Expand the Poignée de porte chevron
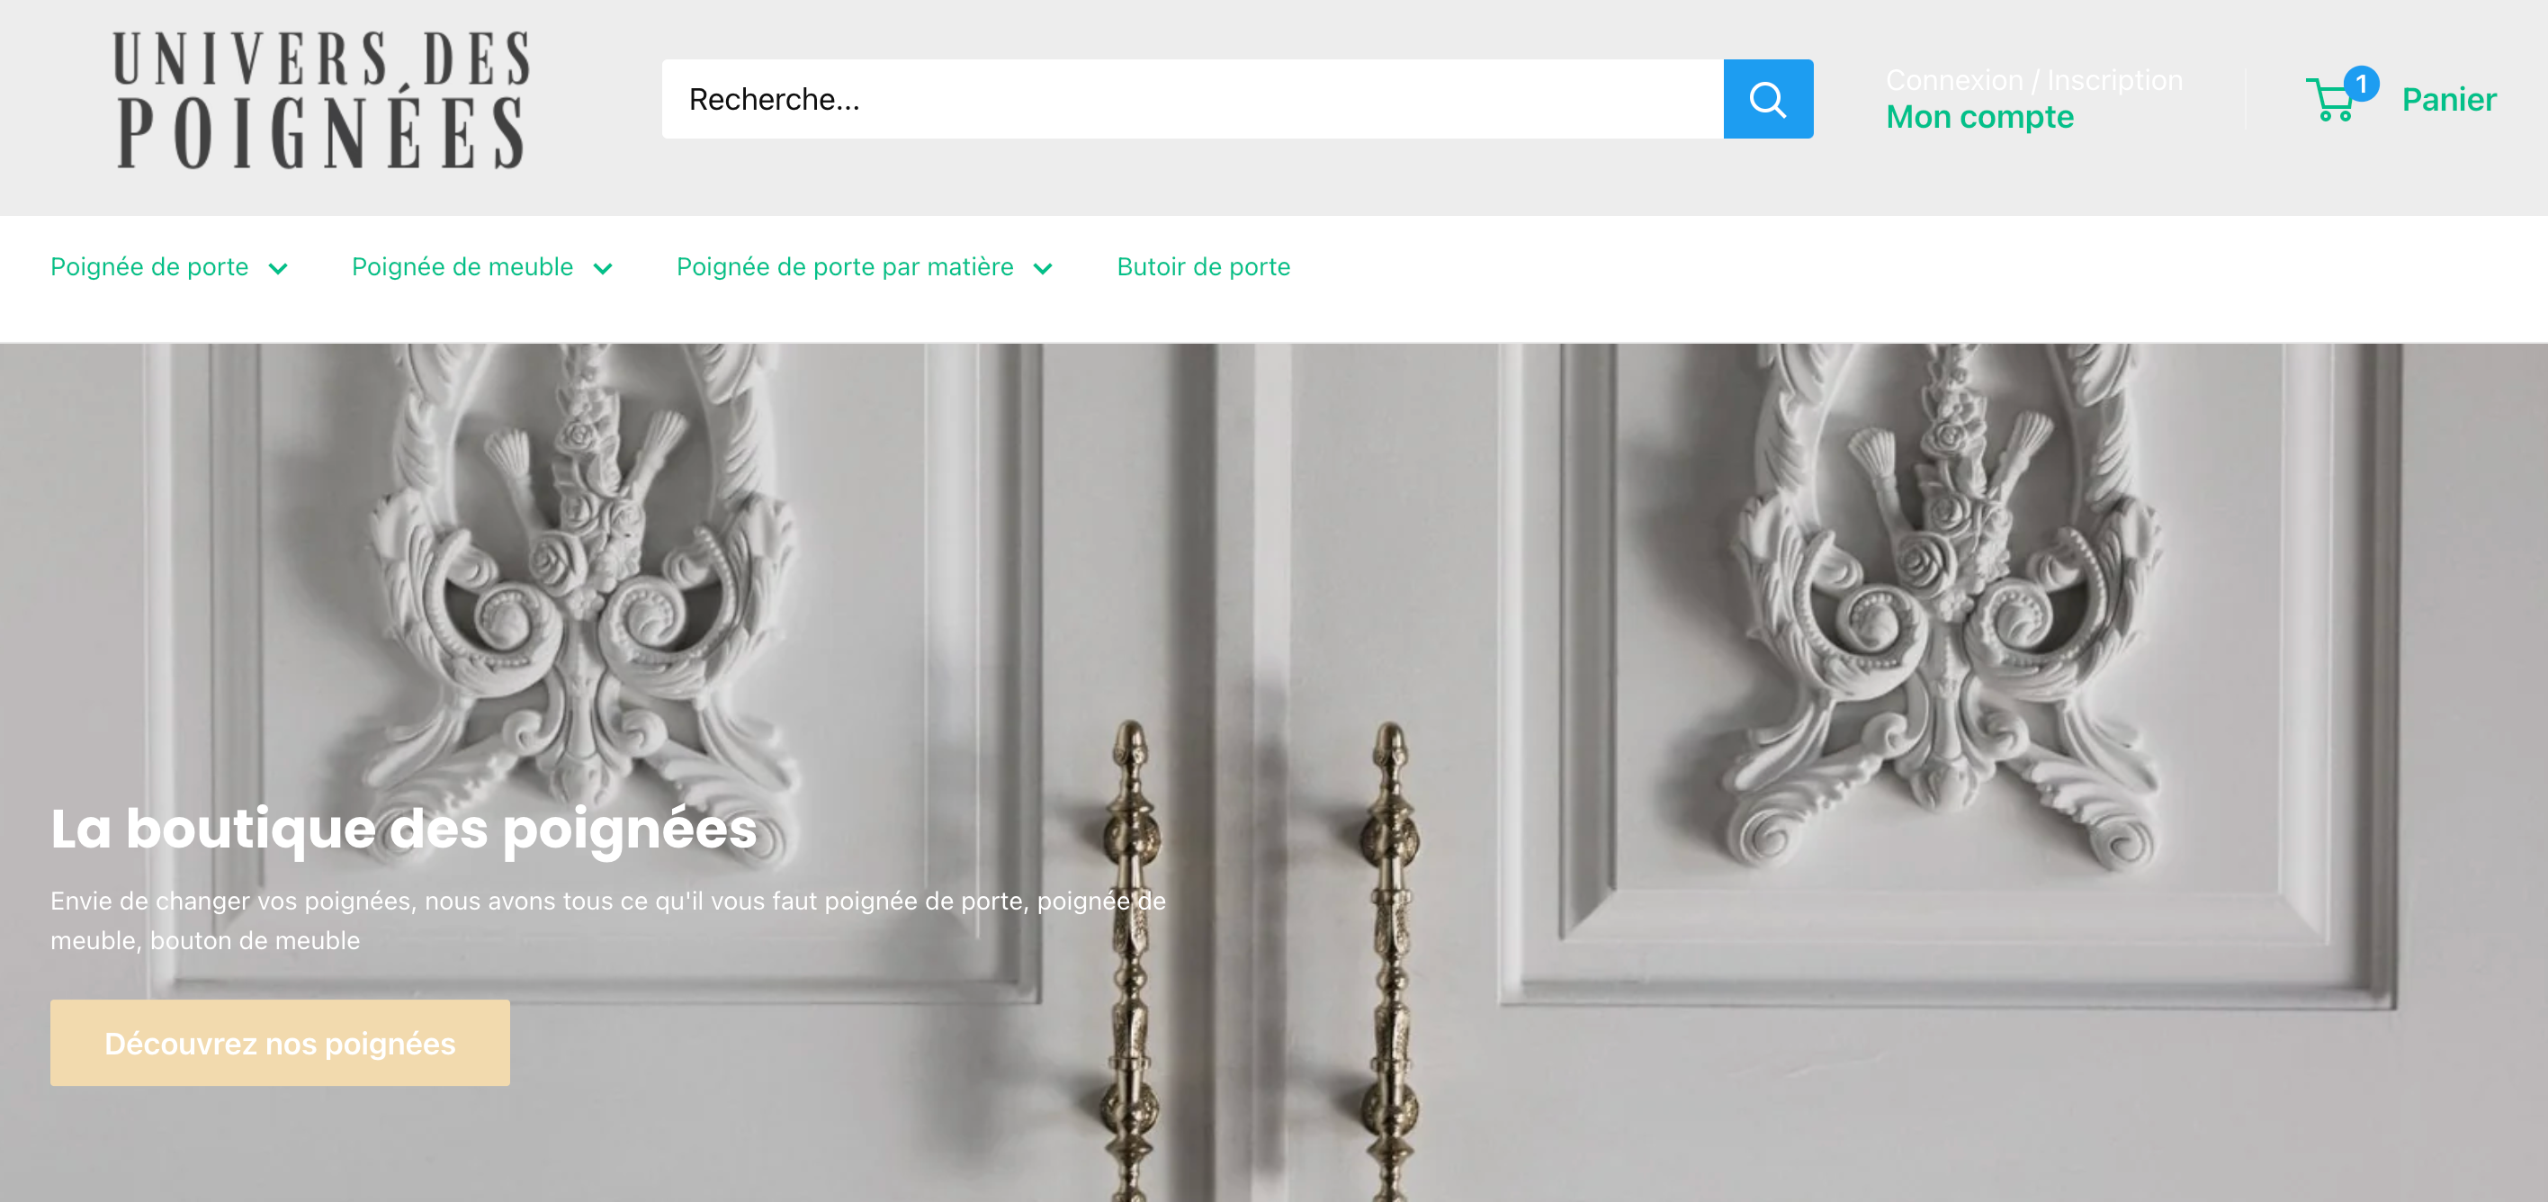The width and height of the screenshot is (2548, 1202). [x=278, y=268]
